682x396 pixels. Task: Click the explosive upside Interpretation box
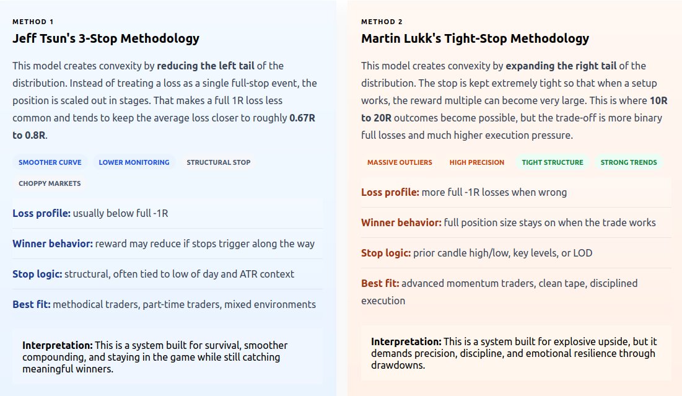pyautogui.click(x=516, y=353)
